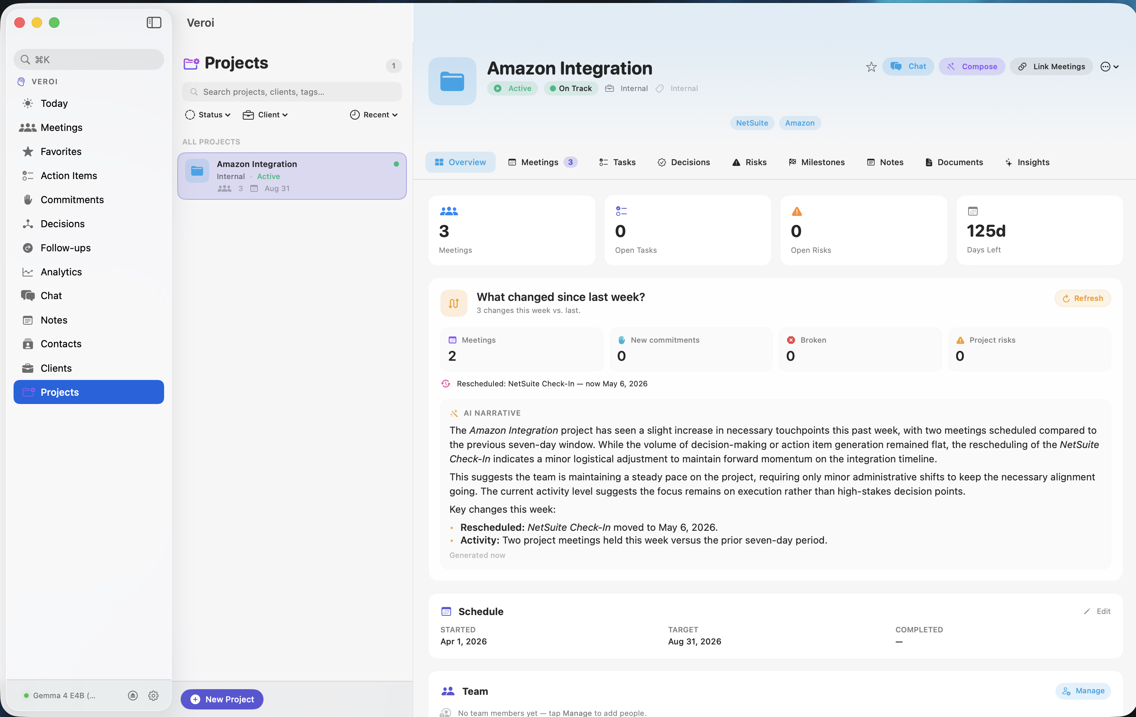Click the Link Meetings button
Screen dimensions: 1136x717
[1051, 67]
